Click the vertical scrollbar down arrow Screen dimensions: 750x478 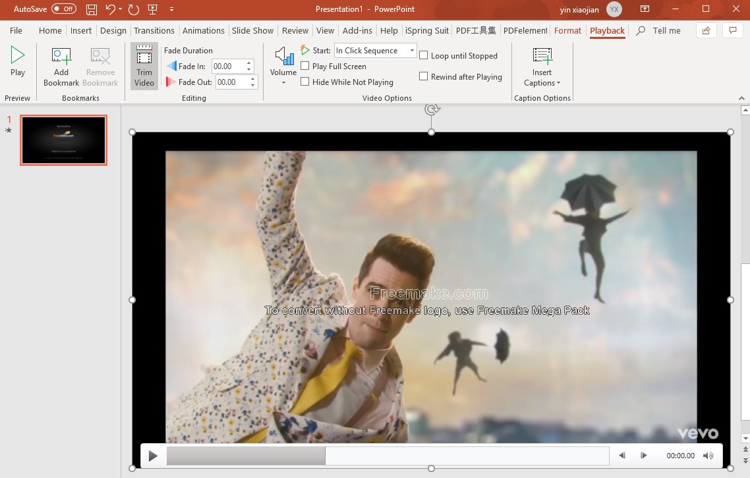(745, 438)
